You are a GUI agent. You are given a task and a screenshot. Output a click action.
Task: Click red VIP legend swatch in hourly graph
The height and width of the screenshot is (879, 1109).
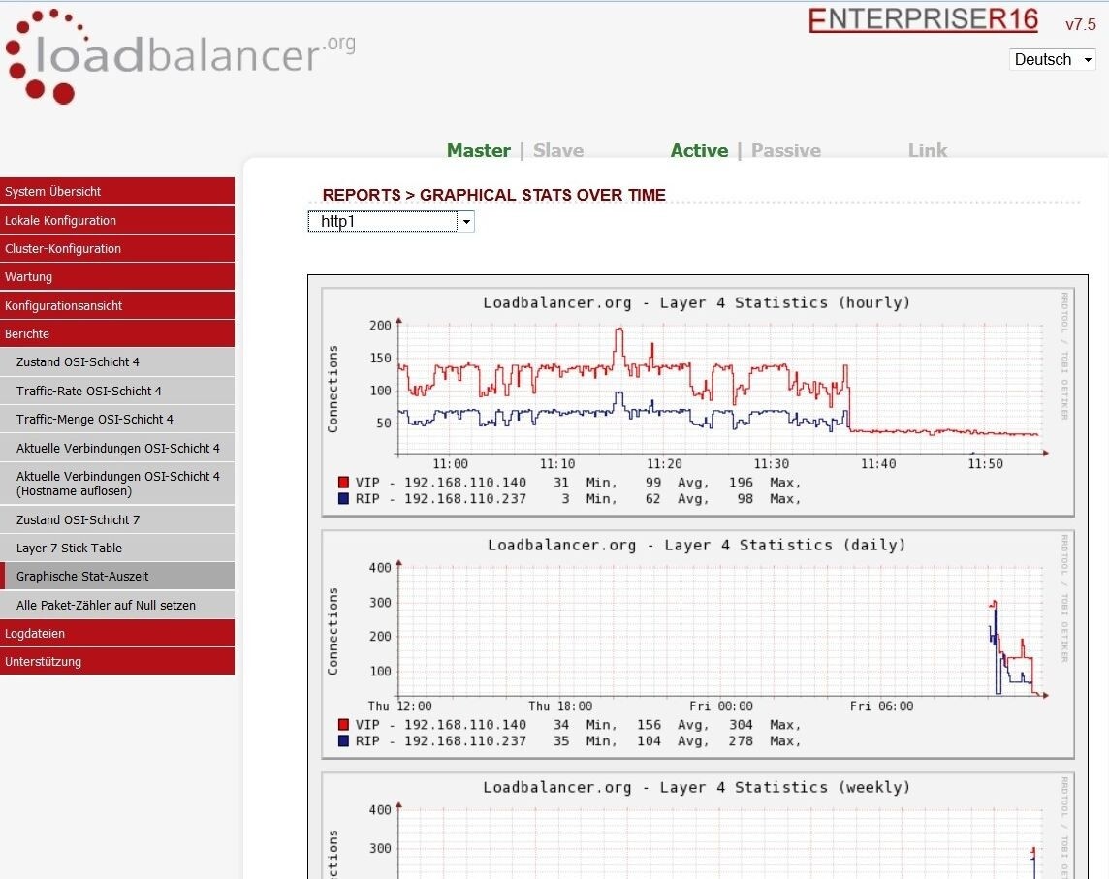(344, 483)
